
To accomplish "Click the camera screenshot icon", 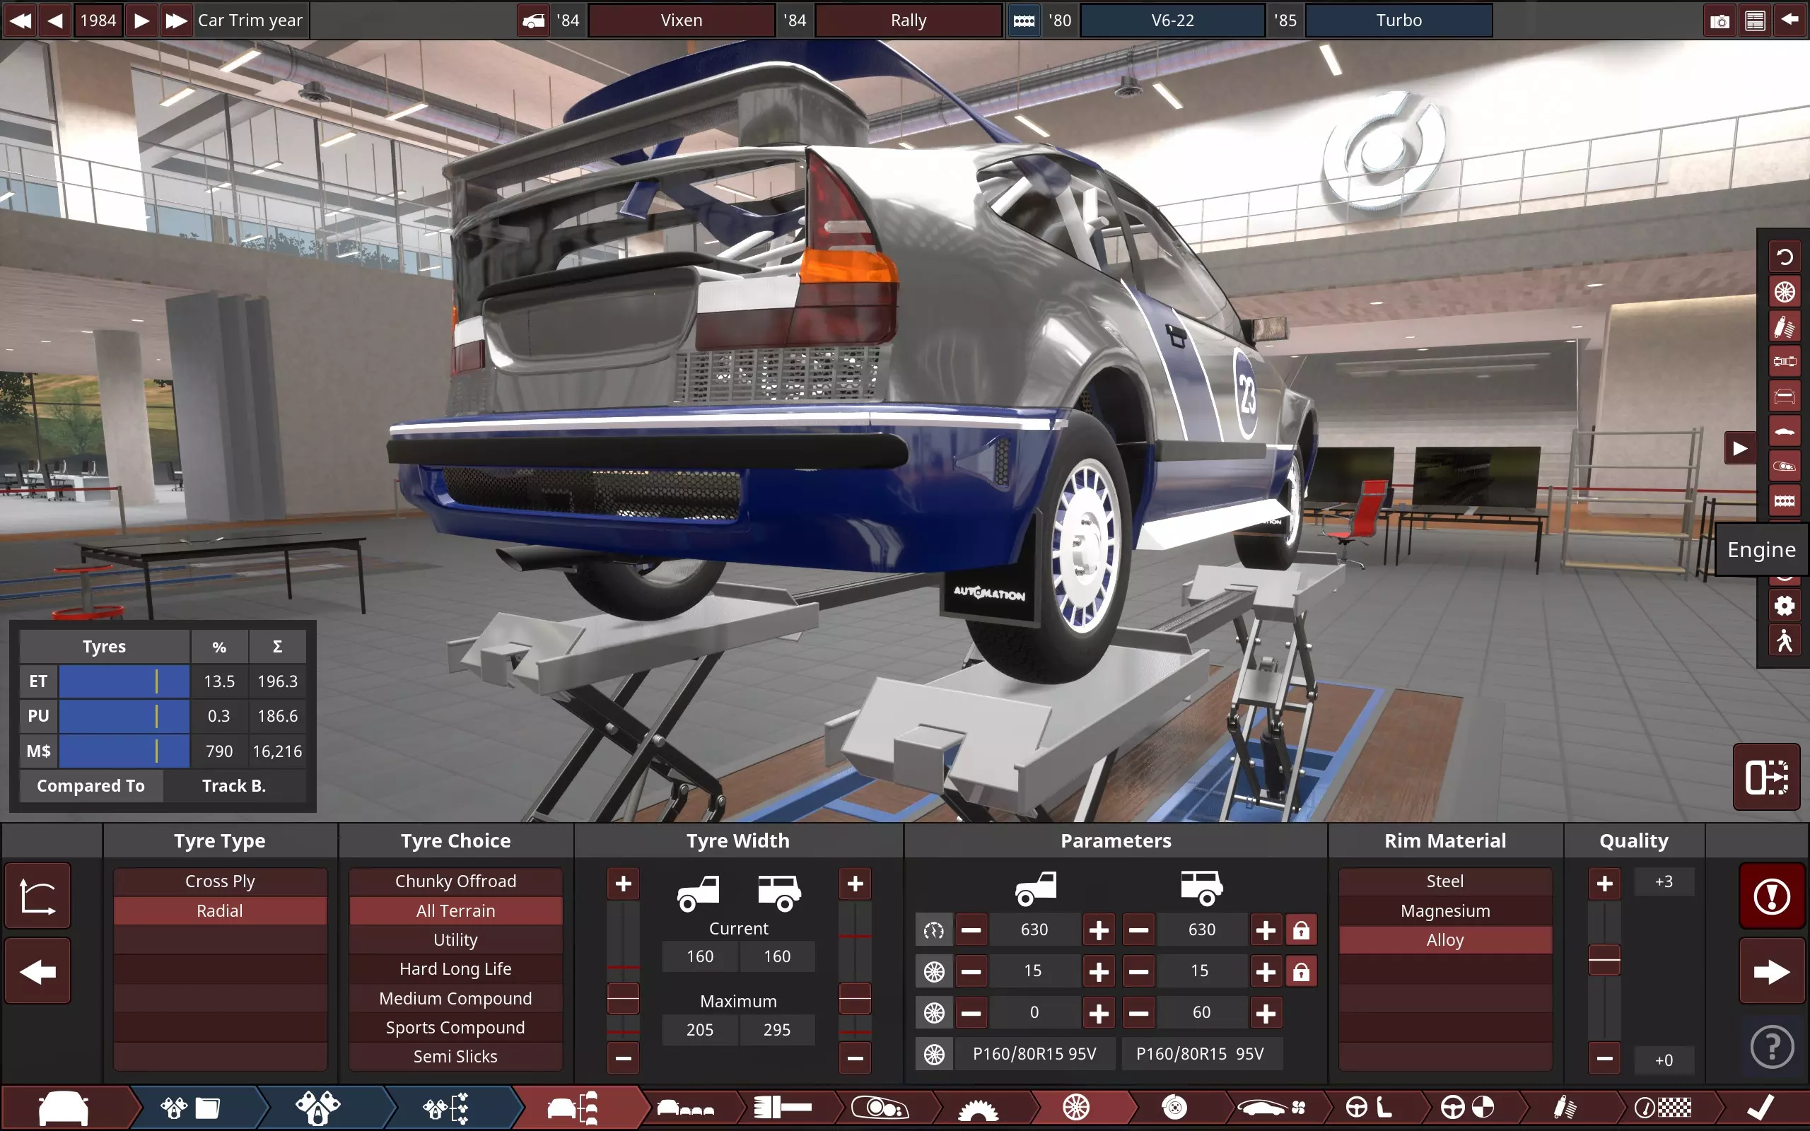I will tap(1719, 20).
